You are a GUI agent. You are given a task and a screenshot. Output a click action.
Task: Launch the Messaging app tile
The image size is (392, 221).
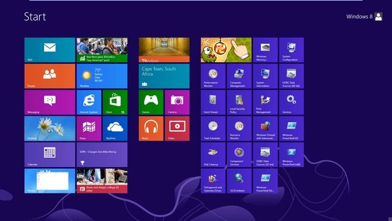(x=50, y=103)
